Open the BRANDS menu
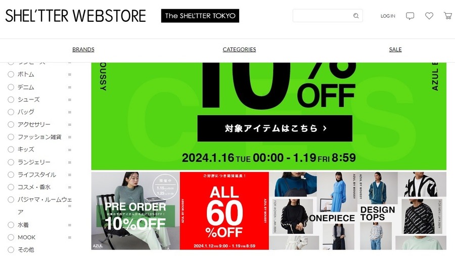 [83, 49]
